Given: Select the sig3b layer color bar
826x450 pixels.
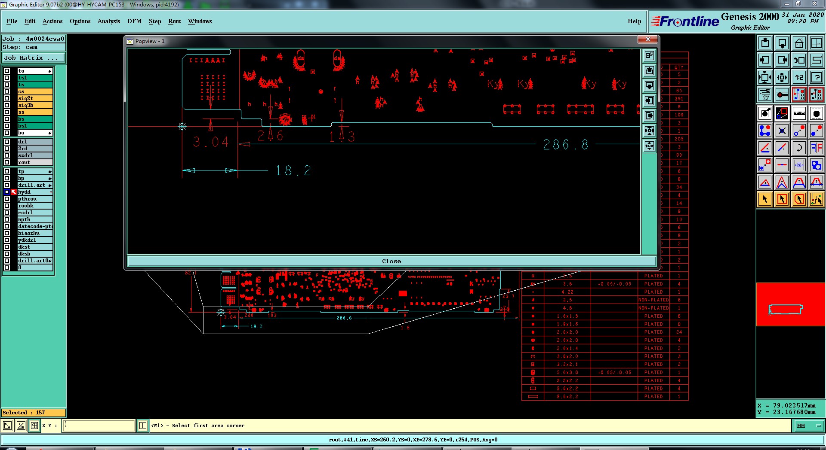Looking at the screenshot, I should click(35, 105).
